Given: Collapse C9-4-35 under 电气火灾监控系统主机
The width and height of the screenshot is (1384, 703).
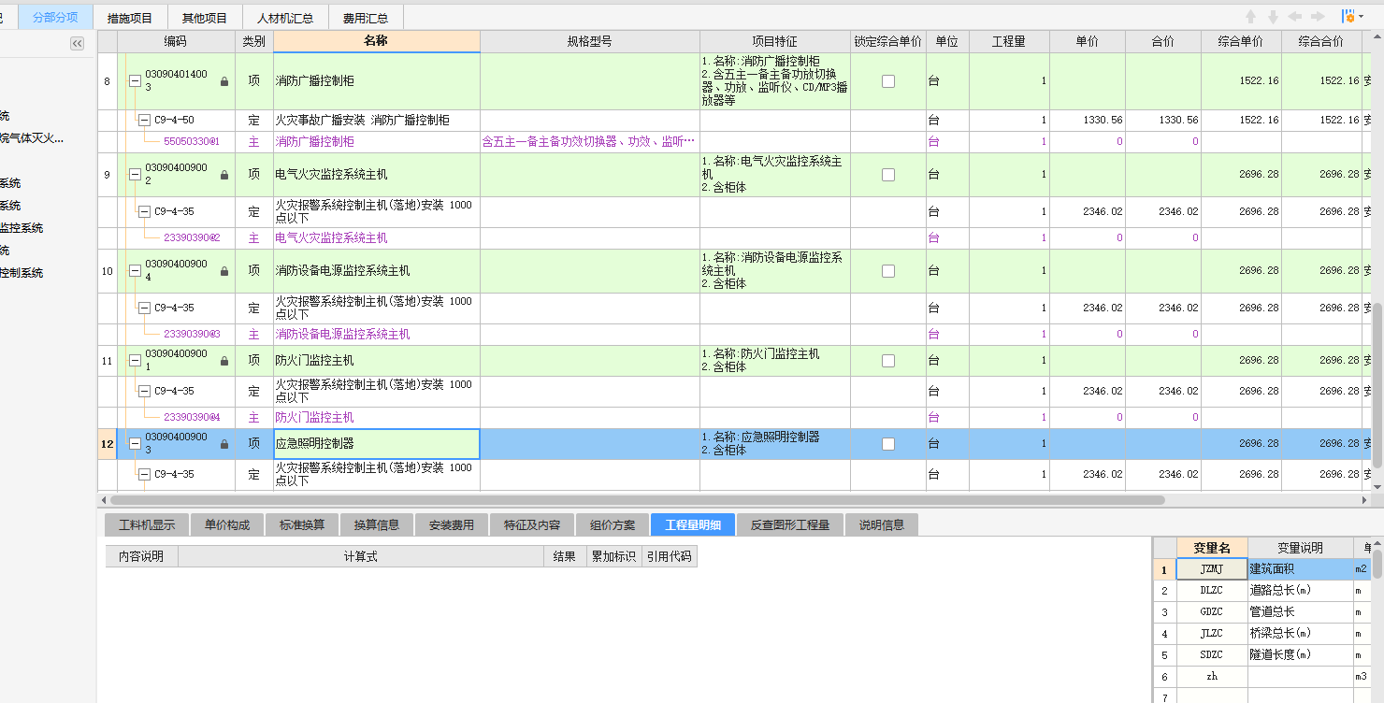Looking at the screenshot, I should [144, 212].
